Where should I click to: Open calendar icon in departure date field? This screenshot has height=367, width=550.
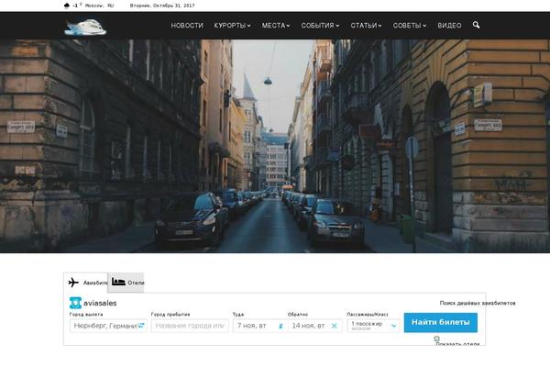coord(280,326)
